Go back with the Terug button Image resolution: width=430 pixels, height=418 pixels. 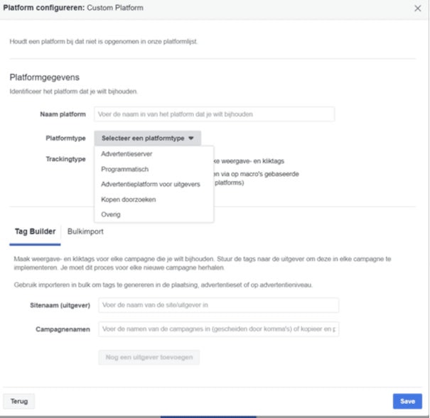[19, 401]
